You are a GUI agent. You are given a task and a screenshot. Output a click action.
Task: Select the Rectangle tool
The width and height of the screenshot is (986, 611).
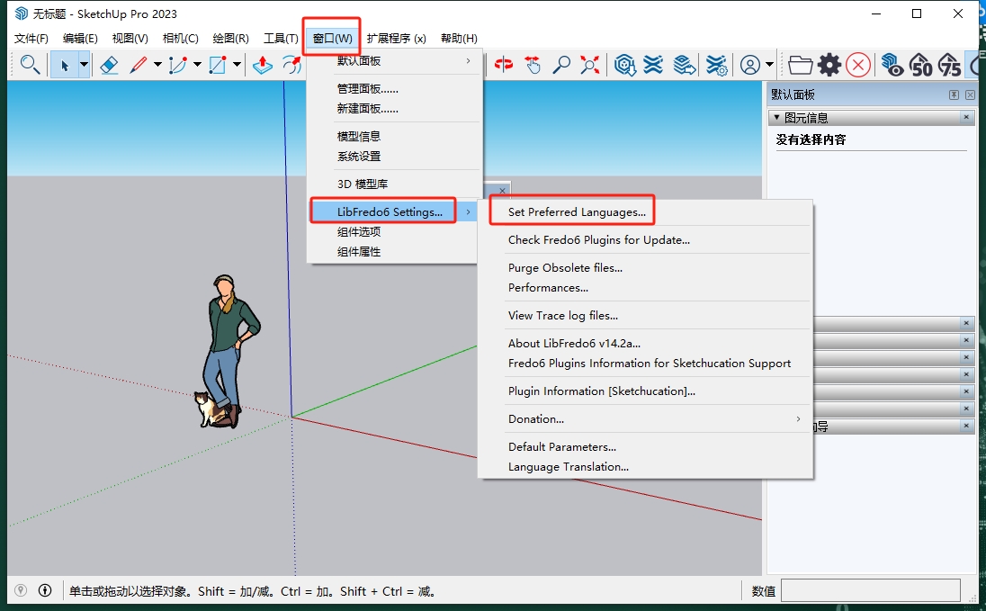(219, 64)
